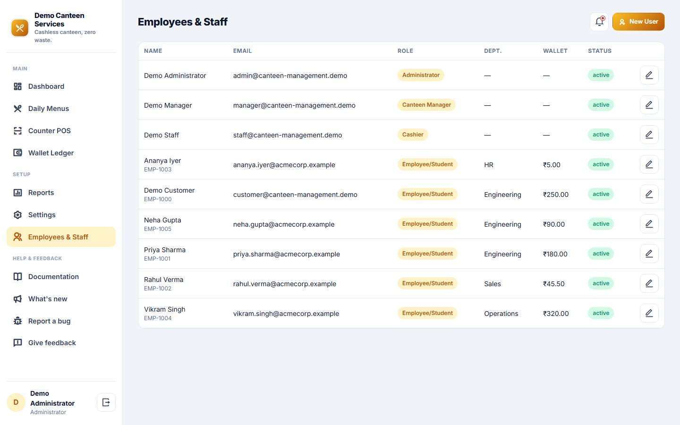Click the logout icon button
Screen dimensions: 680x425
(x=106, y=402)
